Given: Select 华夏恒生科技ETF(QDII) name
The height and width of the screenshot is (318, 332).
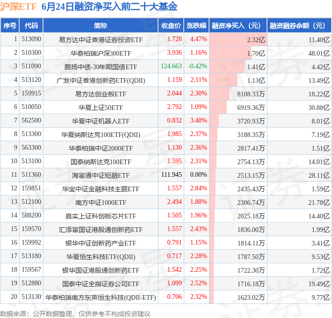Looking at the screenshot, I should tap(101, 256).
